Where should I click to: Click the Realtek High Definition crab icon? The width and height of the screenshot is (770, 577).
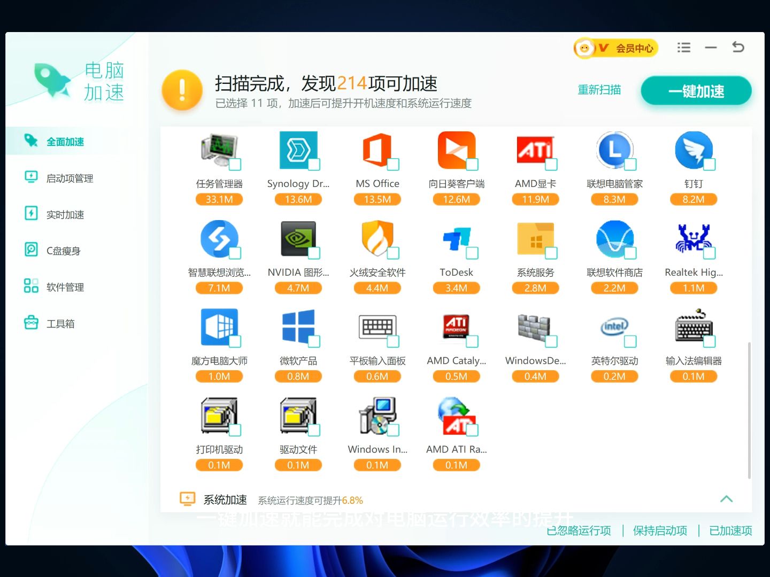point(694,239)
